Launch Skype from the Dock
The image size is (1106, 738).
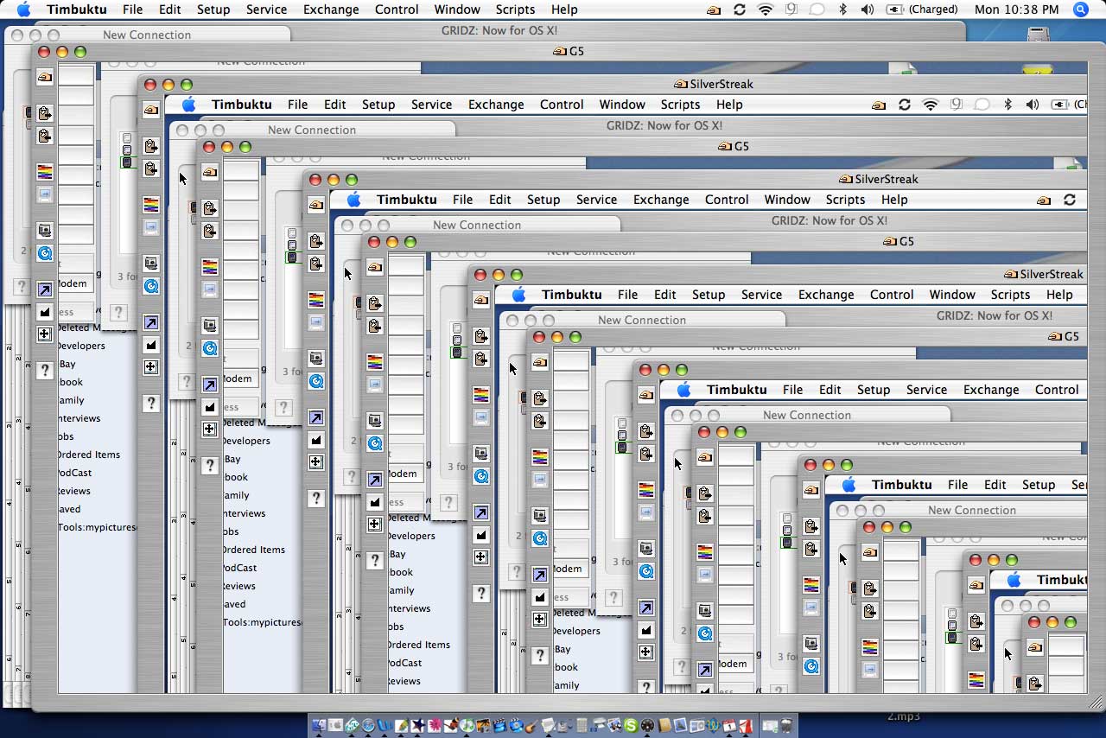631,726
